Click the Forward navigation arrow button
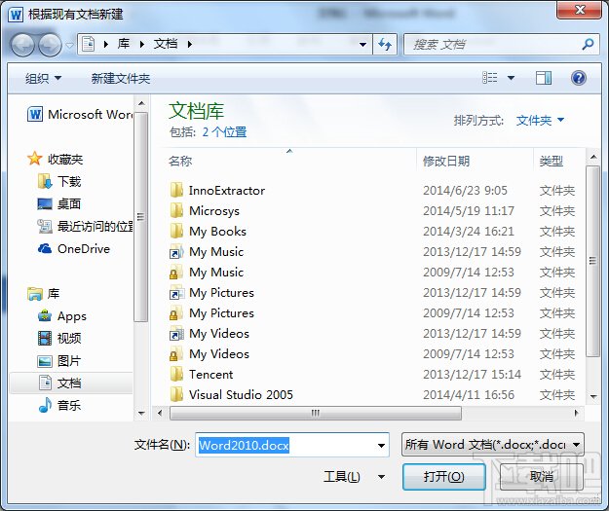 [x=50, y=45]
